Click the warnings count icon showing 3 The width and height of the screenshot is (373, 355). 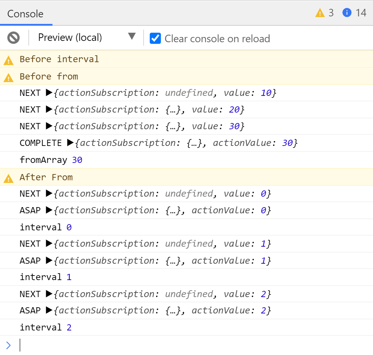(320, 13)
